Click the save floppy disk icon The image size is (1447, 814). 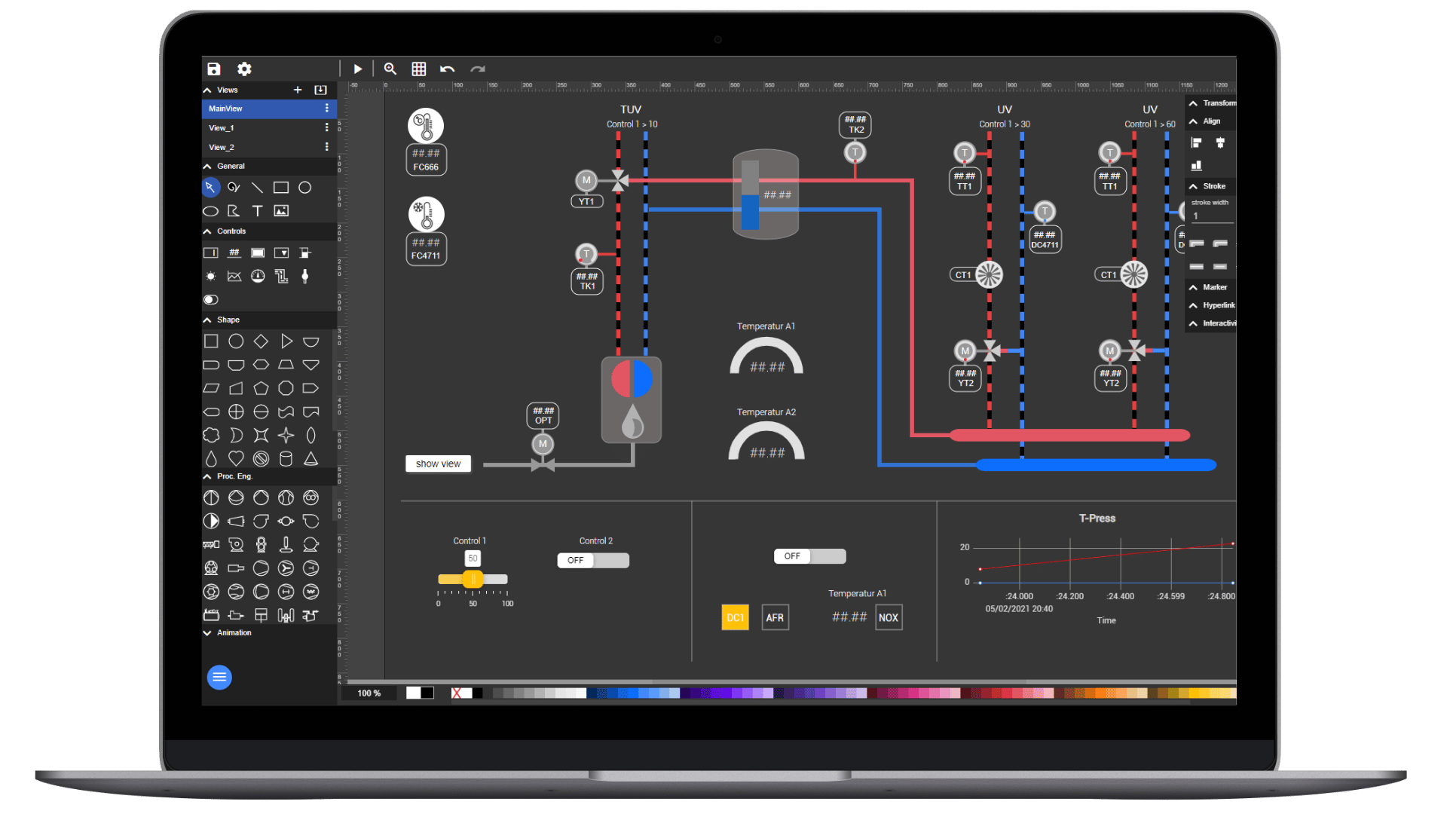[x=214, y=69]
